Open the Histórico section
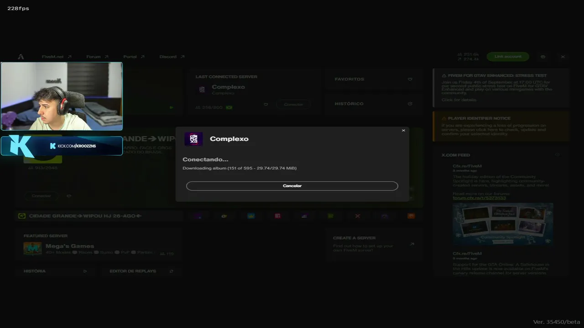584x328 pixels. tap(374, 104)
